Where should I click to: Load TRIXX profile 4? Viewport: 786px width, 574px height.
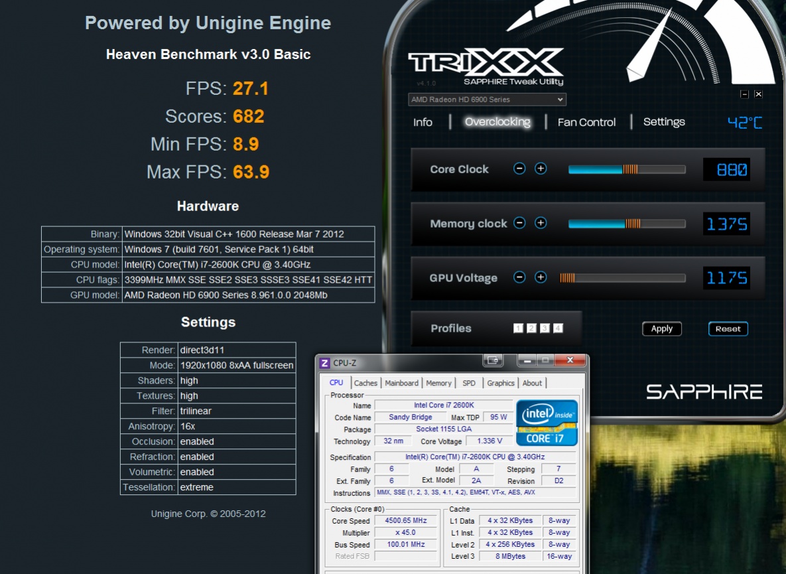(x=558, y=328)
